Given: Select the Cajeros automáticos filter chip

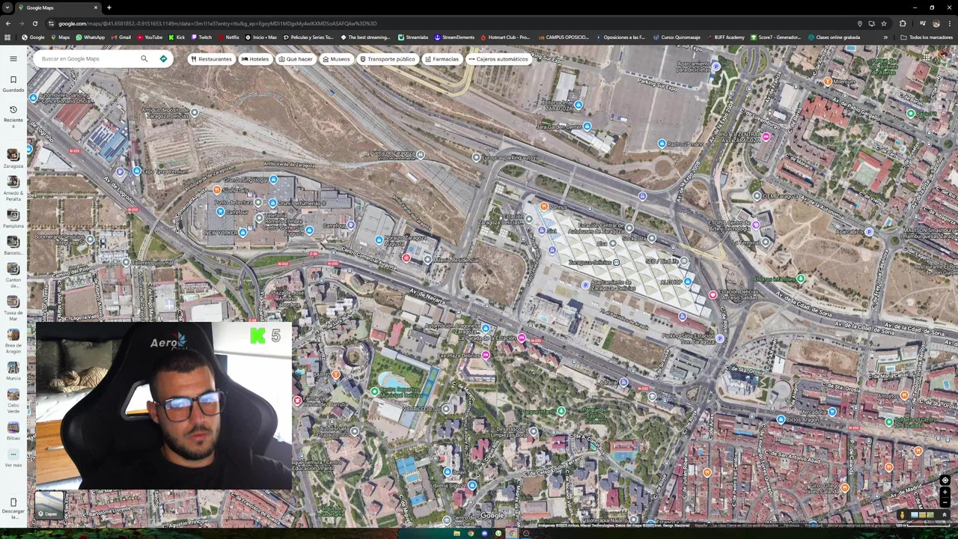Looking at the screenshot, I should [498, 58].
